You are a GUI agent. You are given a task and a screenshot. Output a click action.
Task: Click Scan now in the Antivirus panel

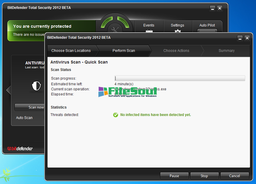[30, 107]
